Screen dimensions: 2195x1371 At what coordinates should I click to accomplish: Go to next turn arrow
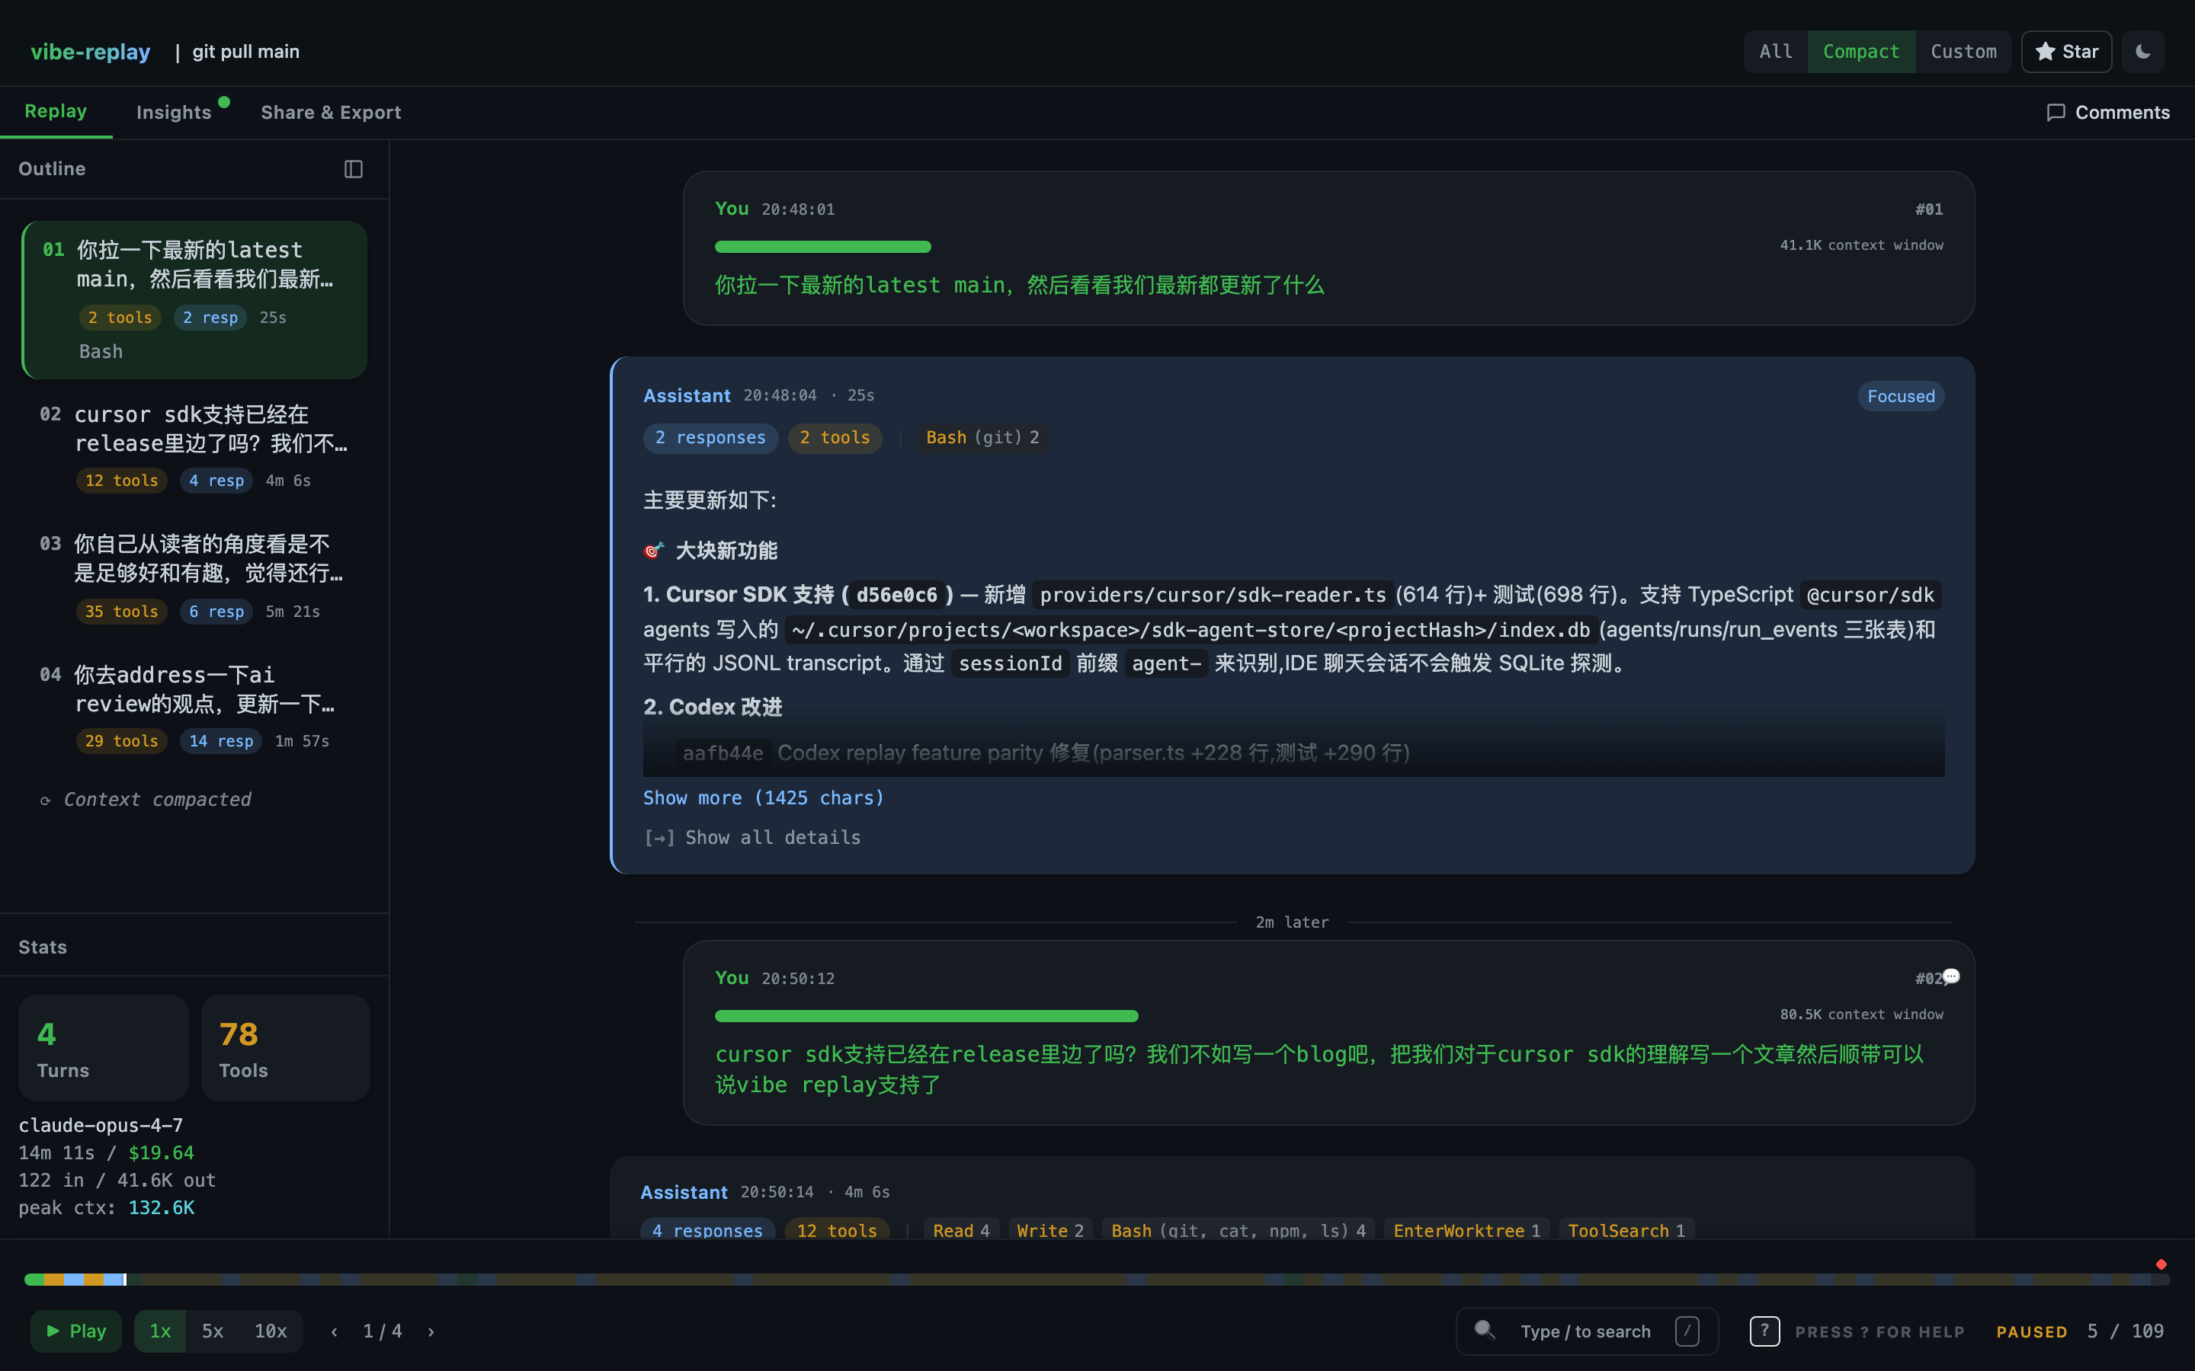pos(431,1331)
